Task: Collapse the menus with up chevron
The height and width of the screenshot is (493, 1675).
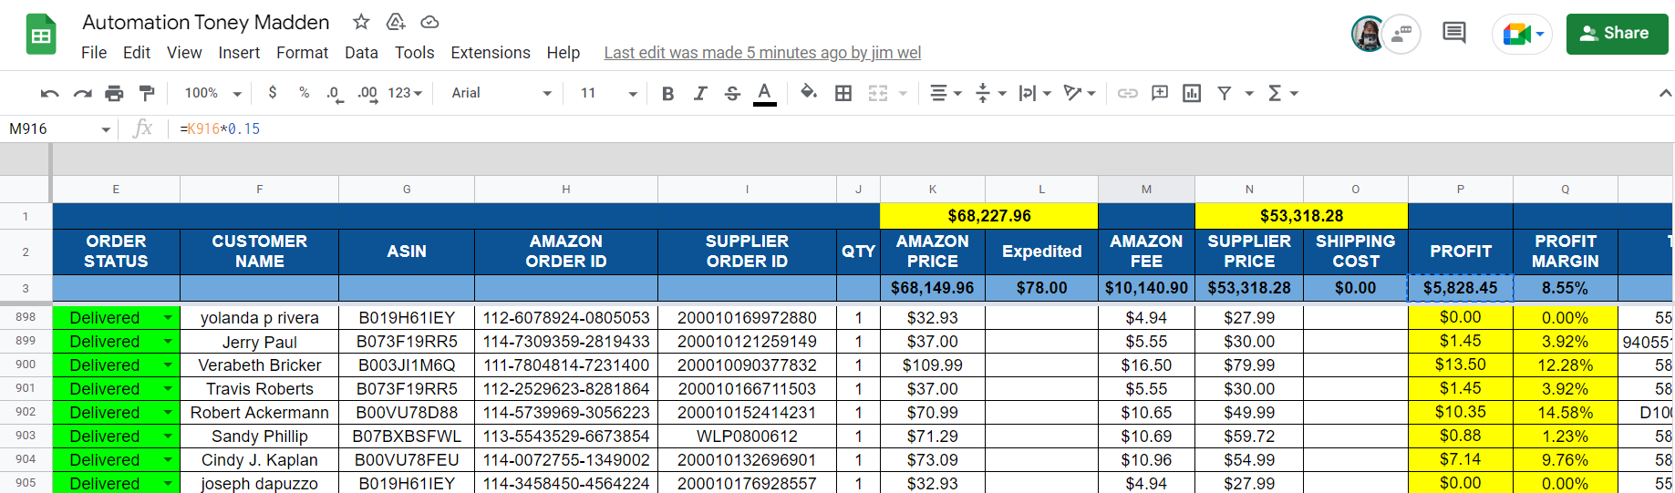Action: coord(1665,93)
